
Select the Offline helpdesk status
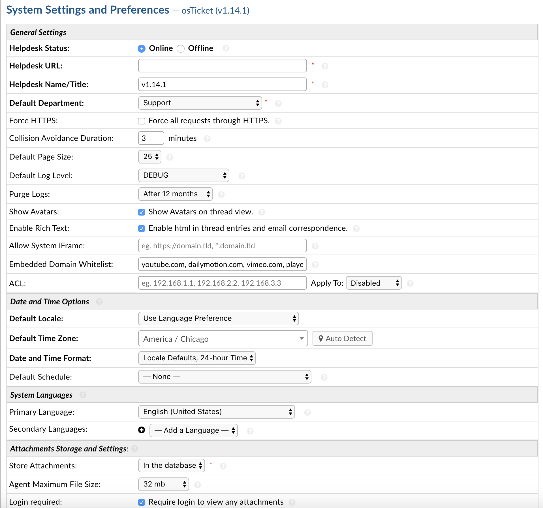[181, 48]
